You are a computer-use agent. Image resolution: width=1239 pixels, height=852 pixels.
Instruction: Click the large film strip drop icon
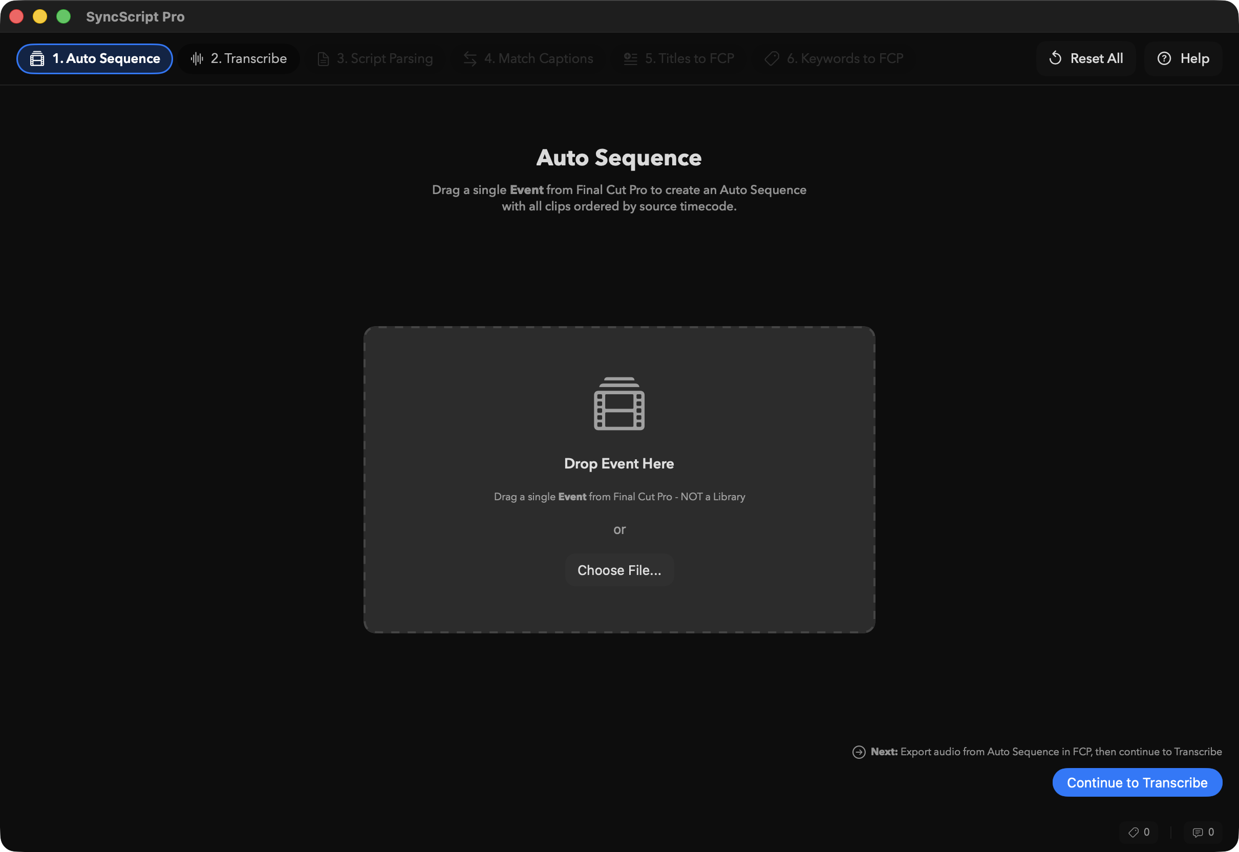(618, 403)
